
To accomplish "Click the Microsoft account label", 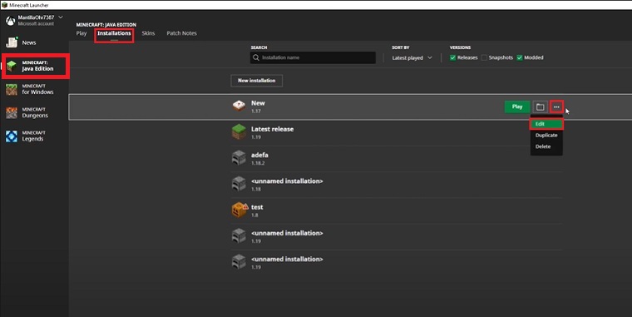I will tap(36, 24).
